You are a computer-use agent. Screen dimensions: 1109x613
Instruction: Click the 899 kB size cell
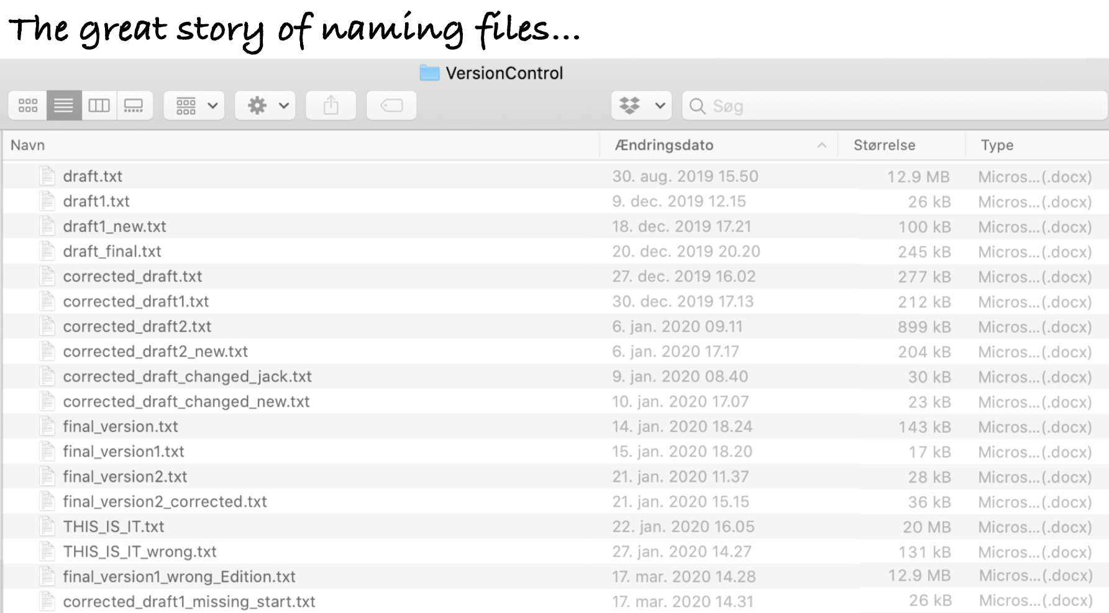(x=924, y=327)
